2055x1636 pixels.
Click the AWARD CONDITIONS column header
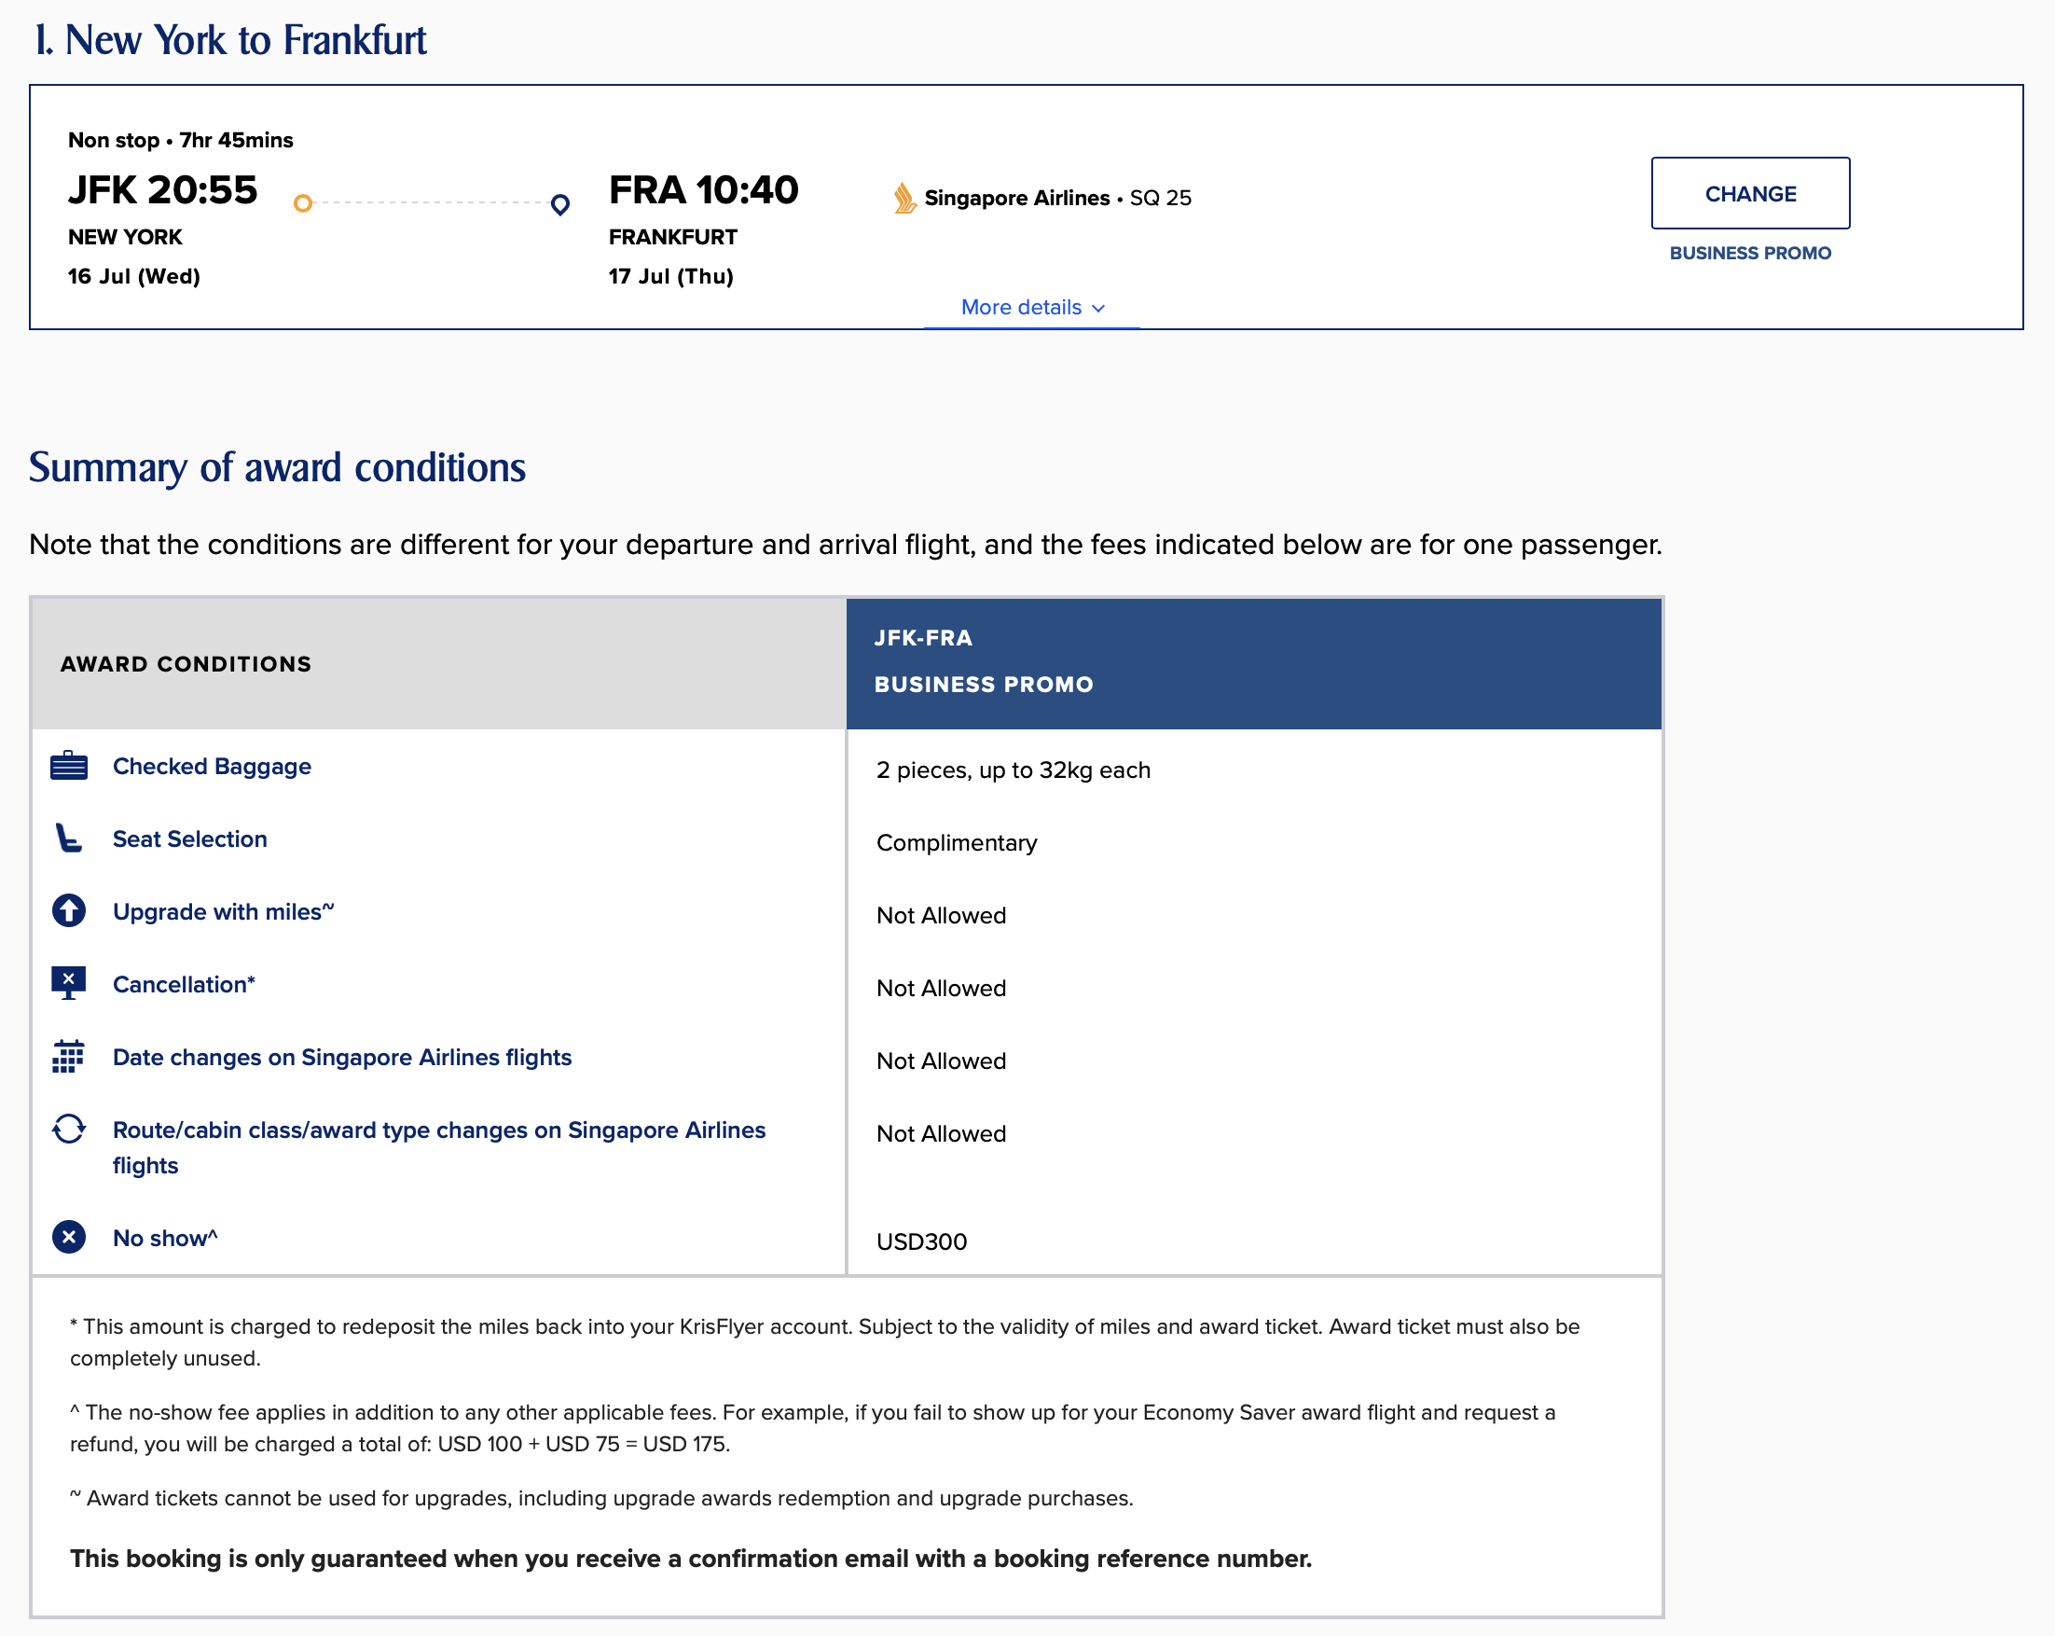[438, 663]
